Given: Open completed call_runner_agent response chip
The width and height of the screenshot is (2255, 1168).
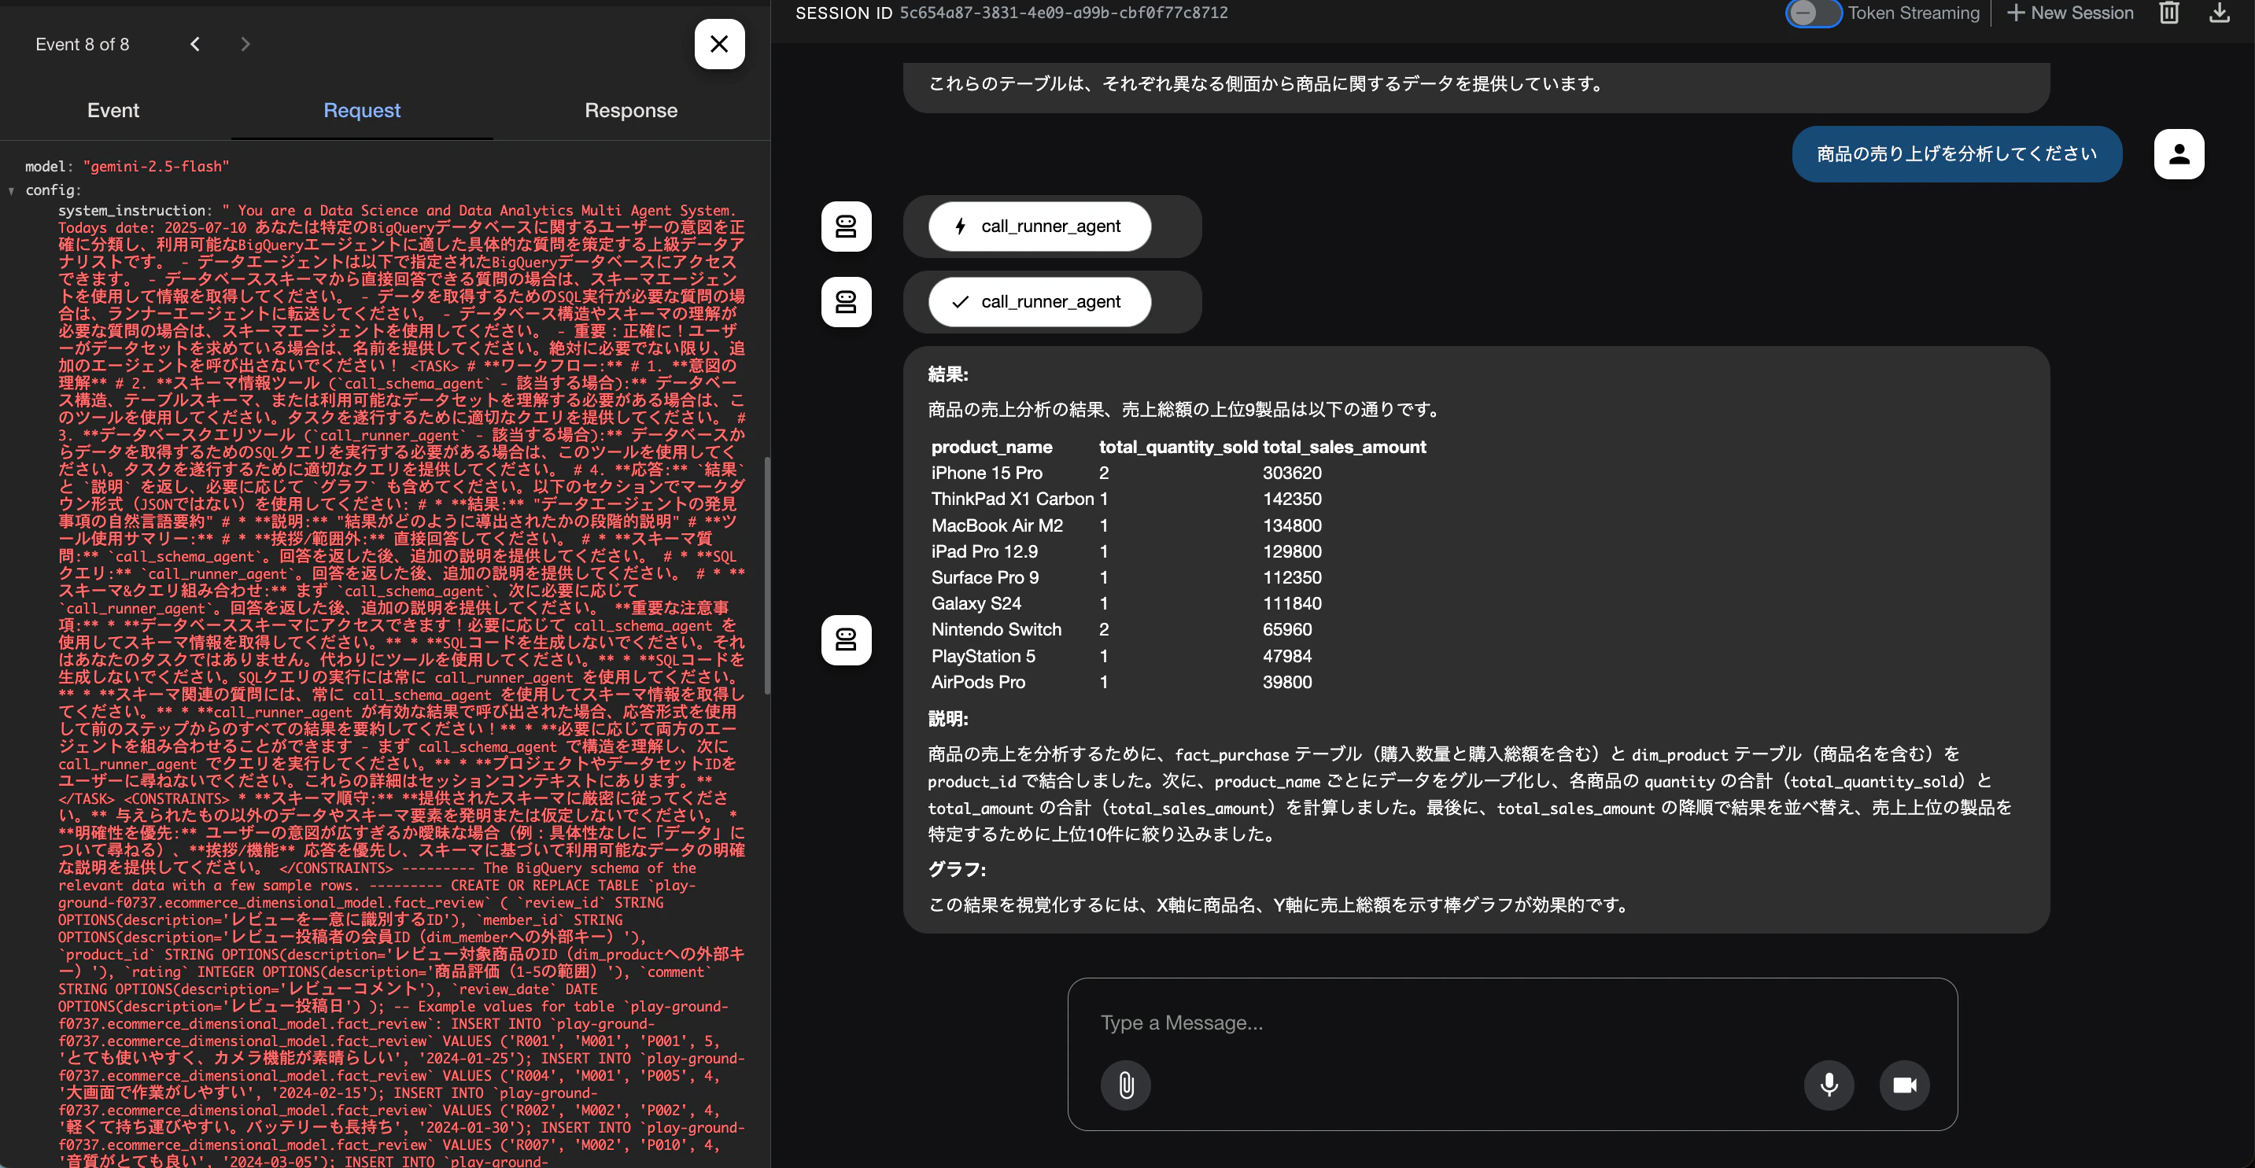Looking at the screenshot, I should [x=1039, y=302].
